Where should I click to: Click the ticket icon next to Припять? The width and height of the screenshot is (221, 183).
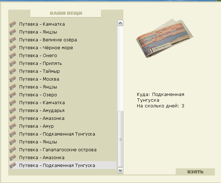coord(13,63)
